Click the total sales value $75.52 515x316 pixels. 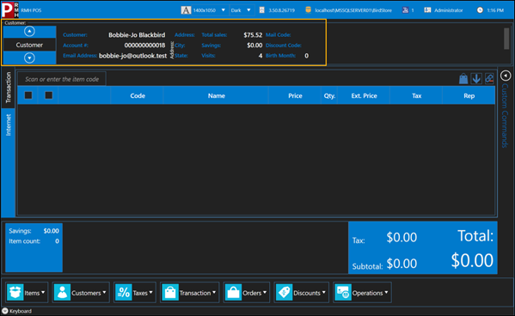tap(253, 35)
